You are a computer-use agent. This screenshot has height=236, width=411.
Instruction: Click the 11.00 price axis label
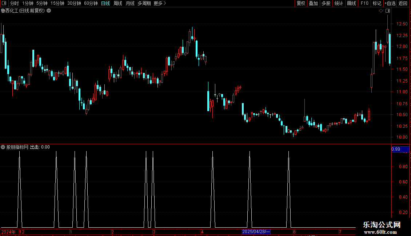click(x=402, y=92)
